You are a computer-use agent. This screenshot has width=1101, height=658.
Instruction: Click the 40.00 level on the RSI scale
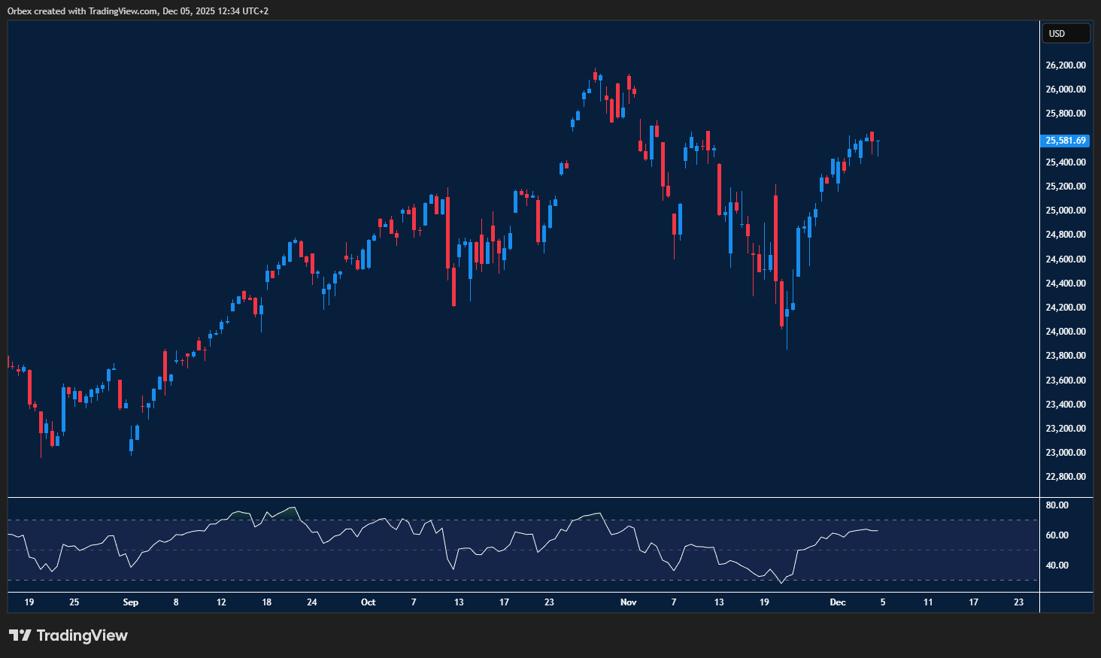[x=1057, y=566]
